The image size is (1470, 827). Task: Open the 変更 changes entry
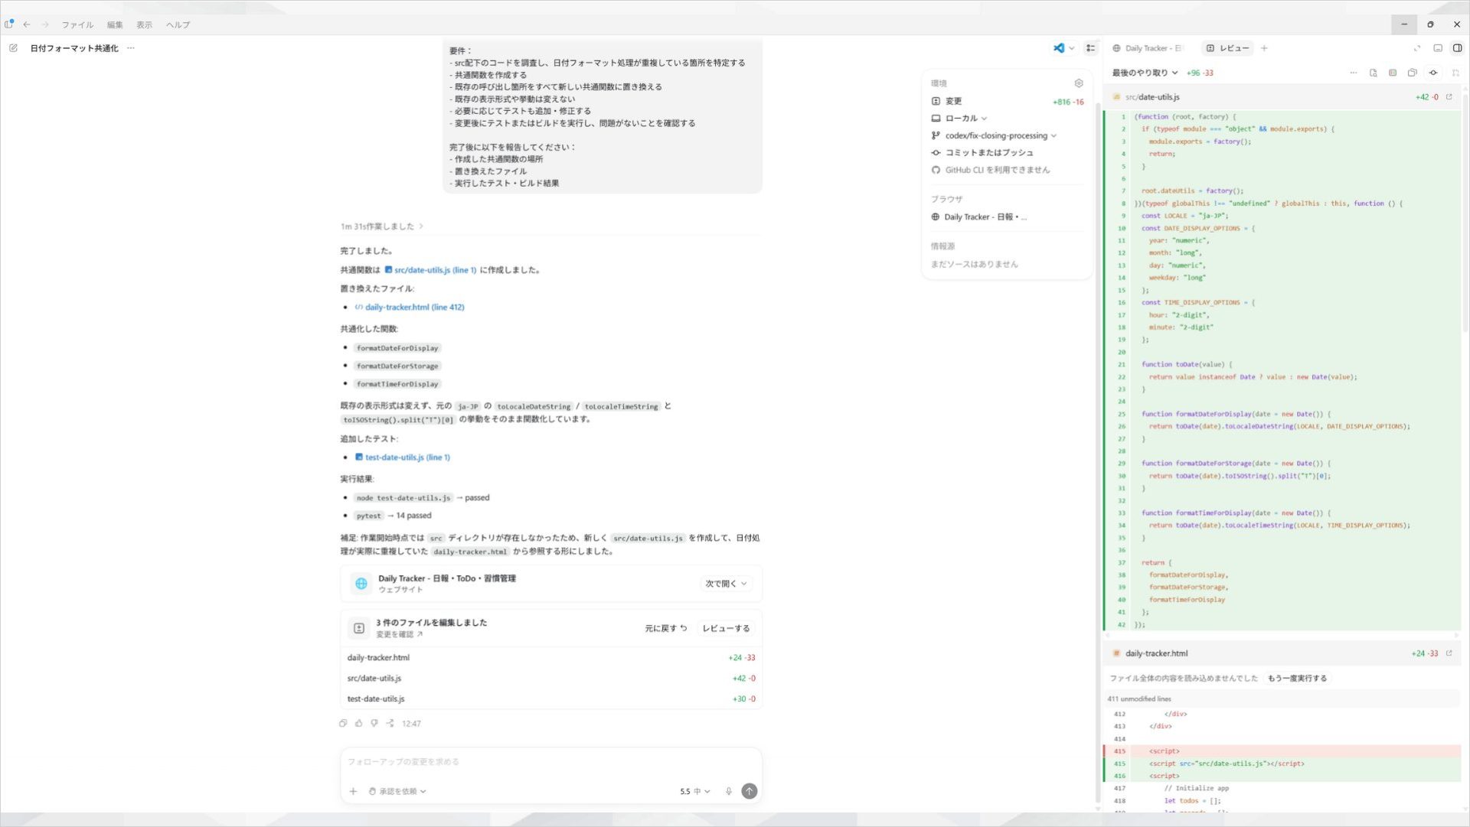point(1007,101)
